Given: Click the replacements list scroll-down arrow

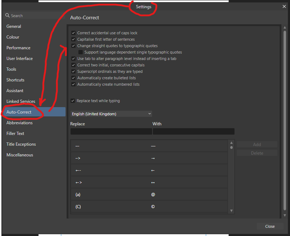Looking at the screenshot, I should (x=231, y=210).
